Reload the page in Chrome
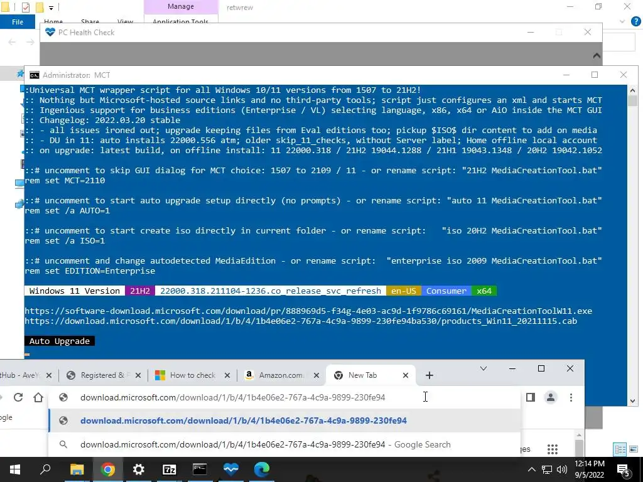 (18, 397)
